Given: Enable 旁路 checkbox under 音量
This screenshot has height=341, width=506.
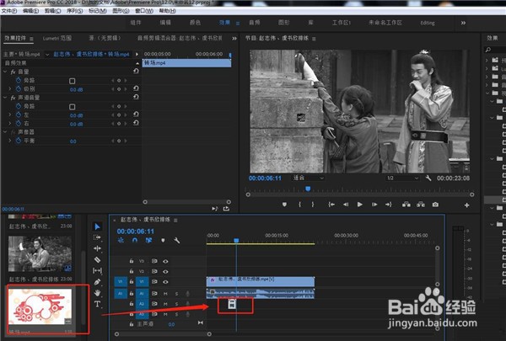Looking at the screenshot, I should coord(72,81).
